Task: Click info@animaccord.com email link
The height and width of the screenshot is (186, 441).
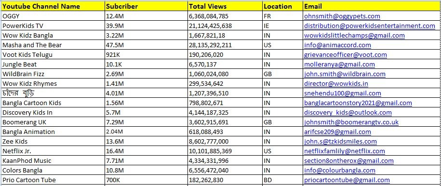Action: pyautogui.click(x=337, y=45)
